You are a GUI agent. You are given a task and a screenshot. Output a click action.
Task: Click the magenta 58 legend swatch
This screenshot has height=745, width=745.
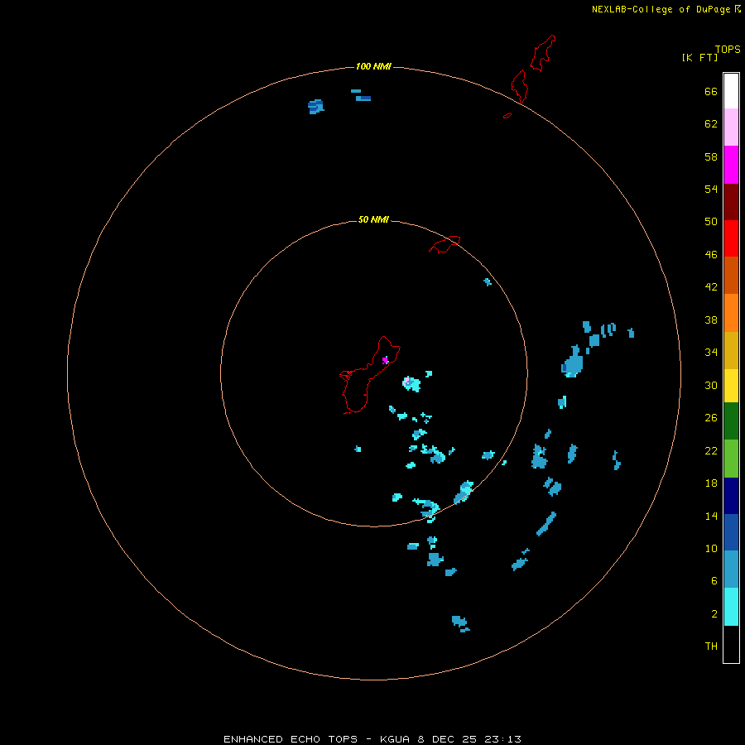(731, 165)
